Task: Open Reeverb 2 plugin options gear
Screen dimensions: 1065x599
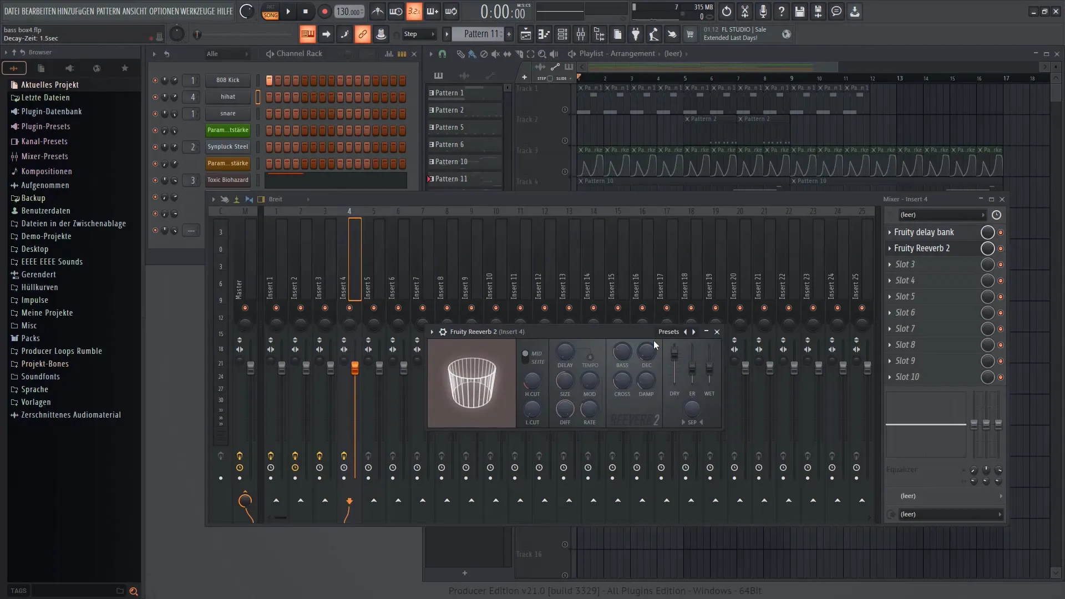Action: [443, 332]
